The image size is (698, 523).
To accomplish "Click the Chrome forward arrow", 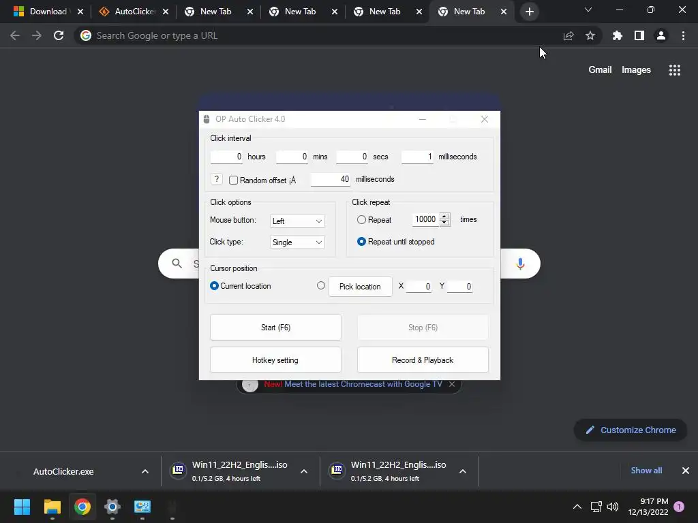I will 37,35.
